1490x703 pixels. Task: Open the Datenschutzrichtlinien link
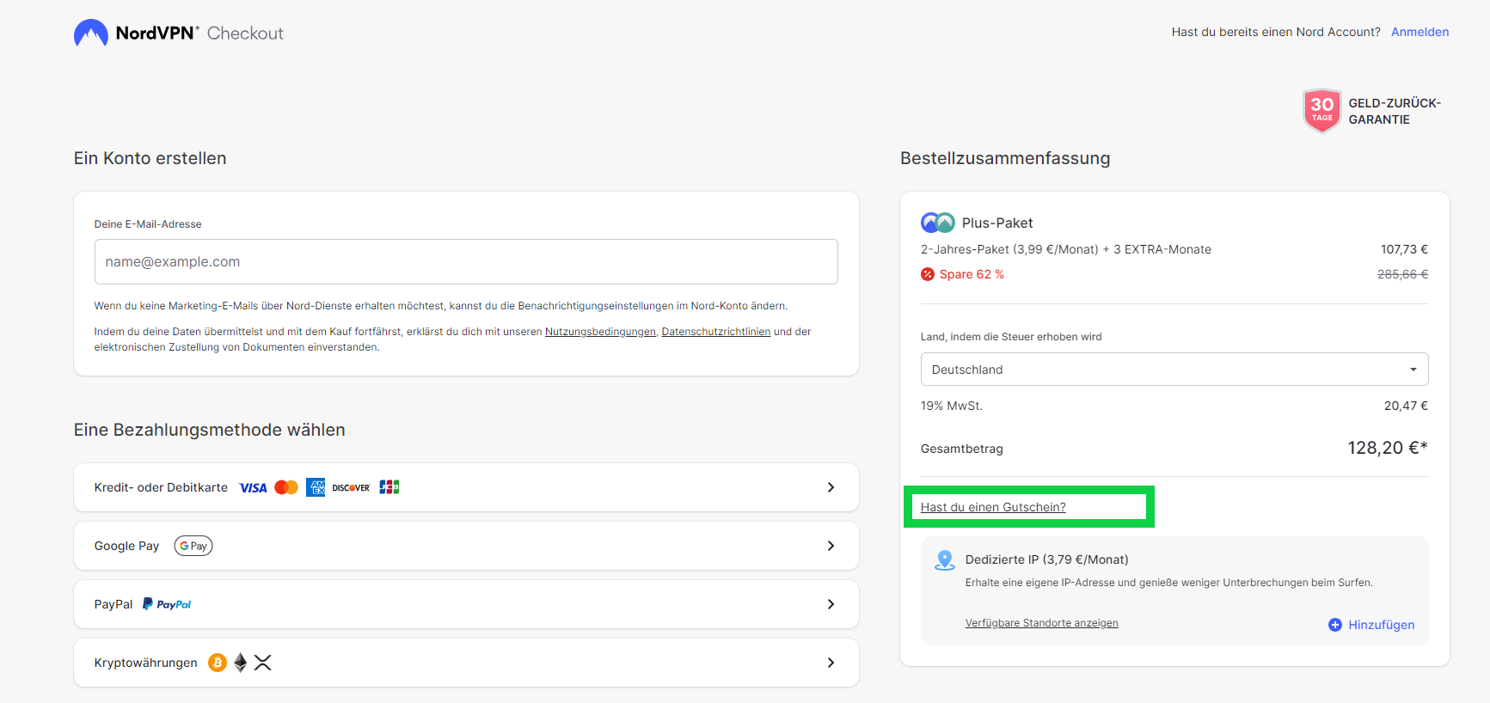click(x=716, y=332)
